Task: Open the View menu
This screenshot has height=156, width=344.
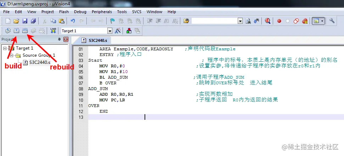Action: click(x=32, y=12)
